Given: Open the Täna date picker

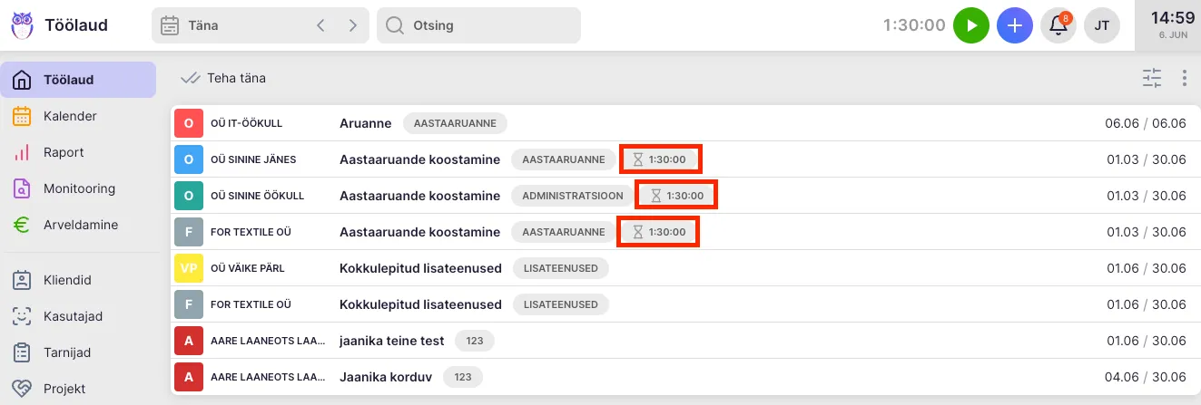Looking at the screenshot, I should 227,25.
